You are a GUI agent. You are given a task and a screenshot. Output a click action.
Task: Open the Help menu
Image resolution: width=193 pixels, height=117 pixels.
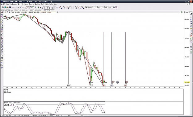[55, 4]
